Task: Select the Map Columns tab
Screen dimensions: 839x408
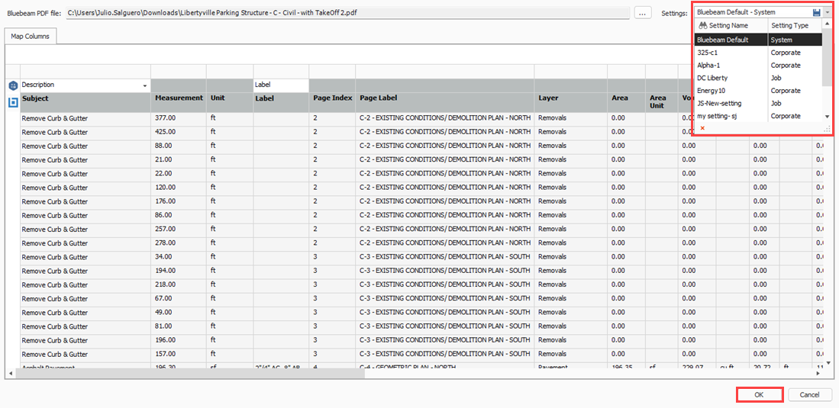Action: tap(30, 37)
